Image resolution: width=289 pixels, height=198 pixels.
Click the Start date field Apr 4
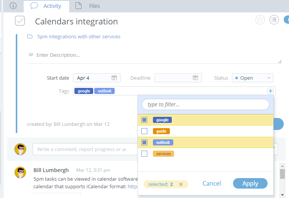(97, 78)
